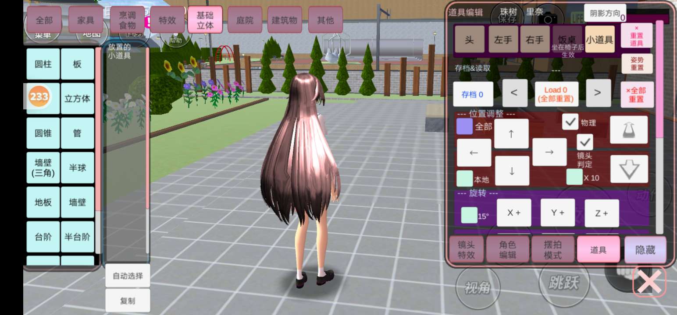Go to the next save slot
677x315 pixels.
pyautogui.click(x=598, y=93)
